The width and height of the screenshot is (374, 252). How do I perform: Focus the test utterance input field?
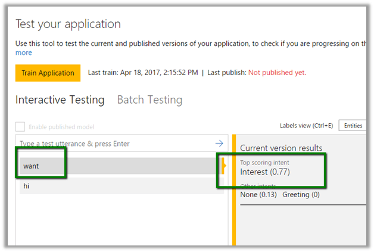(113, 144)
